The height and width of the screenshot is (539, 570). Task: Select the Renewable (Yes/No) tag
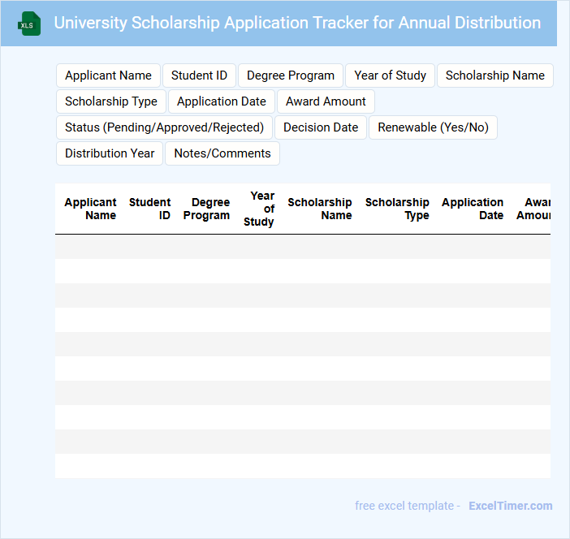point(433,127)
